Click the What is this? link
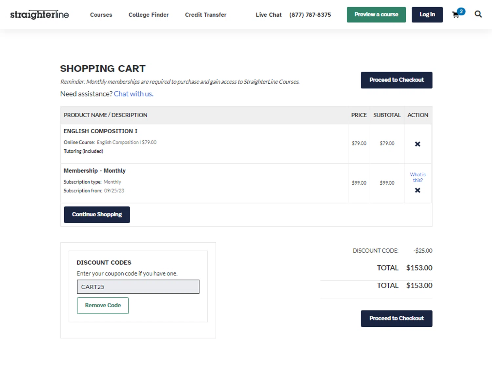 point(418,177)
